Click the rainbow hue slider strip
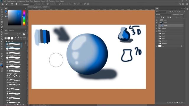Viewport: 189px width, 106px height. (24, 18)
